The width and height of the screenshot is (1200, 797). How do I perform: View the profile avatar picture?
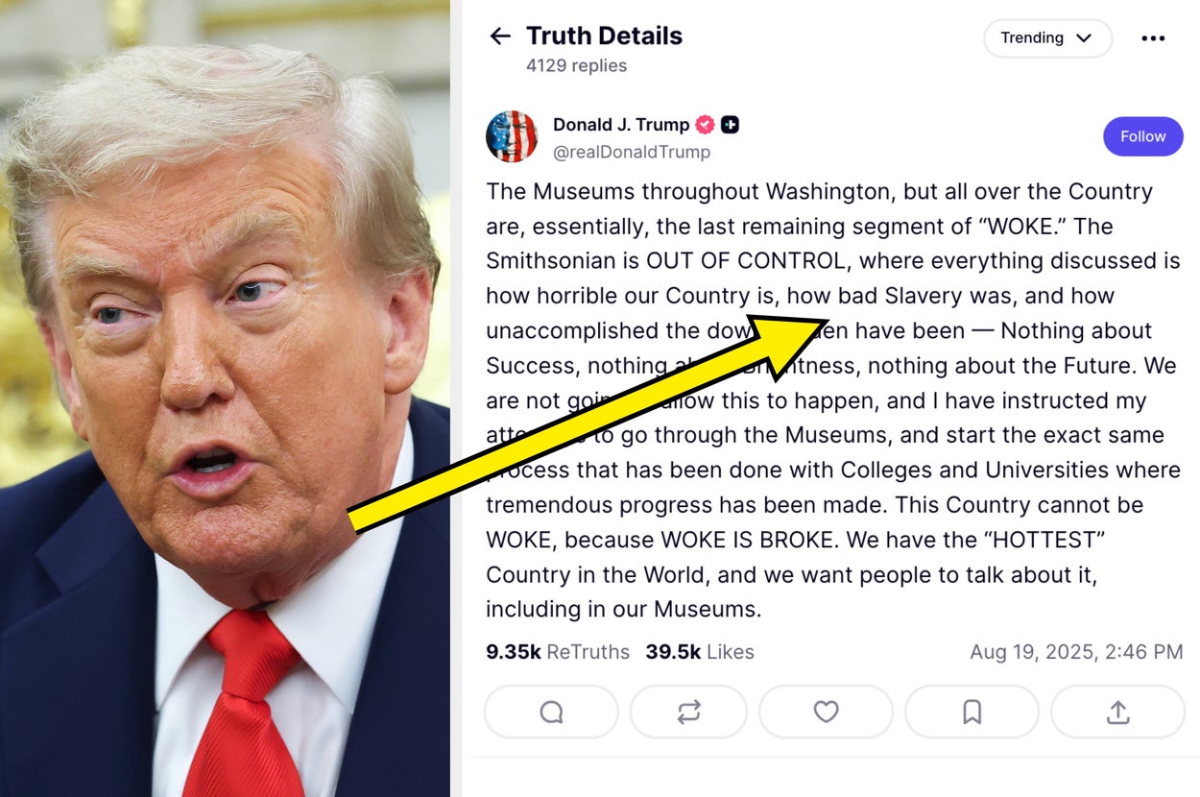(x=512, y=136)
